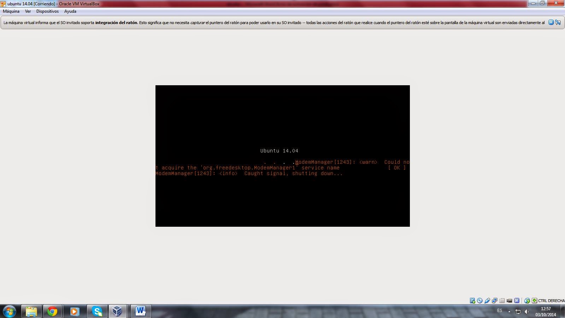The image size is (565, 318).
Task: Switch to Microsoft Word on the taskbar
Action: tap(141, 311)
